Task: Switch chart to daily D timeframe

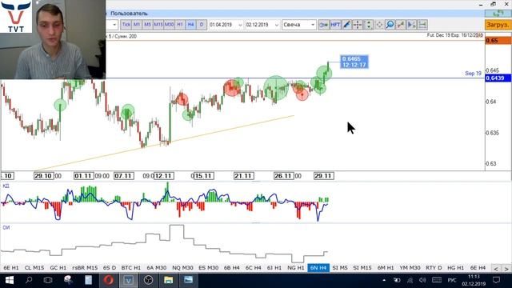Action: click(202, 25)
